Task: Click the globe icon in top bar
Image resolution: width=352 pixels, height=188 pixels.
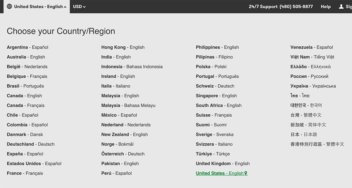Action: tap(9, 6)
